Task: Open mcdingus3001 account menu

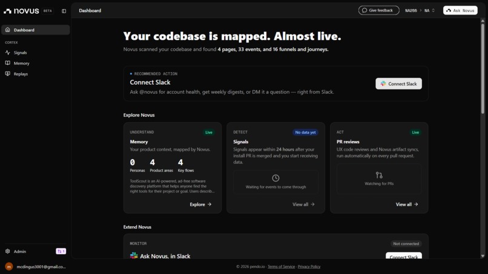Action: tap(41, 267)
